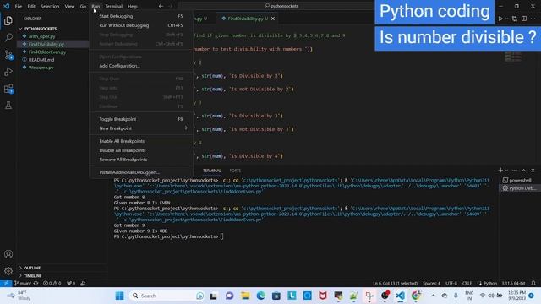Go back with the navigation arrow
Viewport: 541px width, 304px height.
161,6
